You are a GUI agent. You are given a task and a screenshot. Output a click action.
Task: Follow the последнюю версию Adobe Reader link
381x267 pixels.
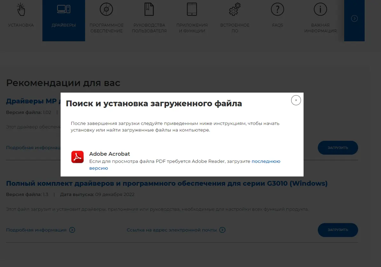tap(266, 161)
